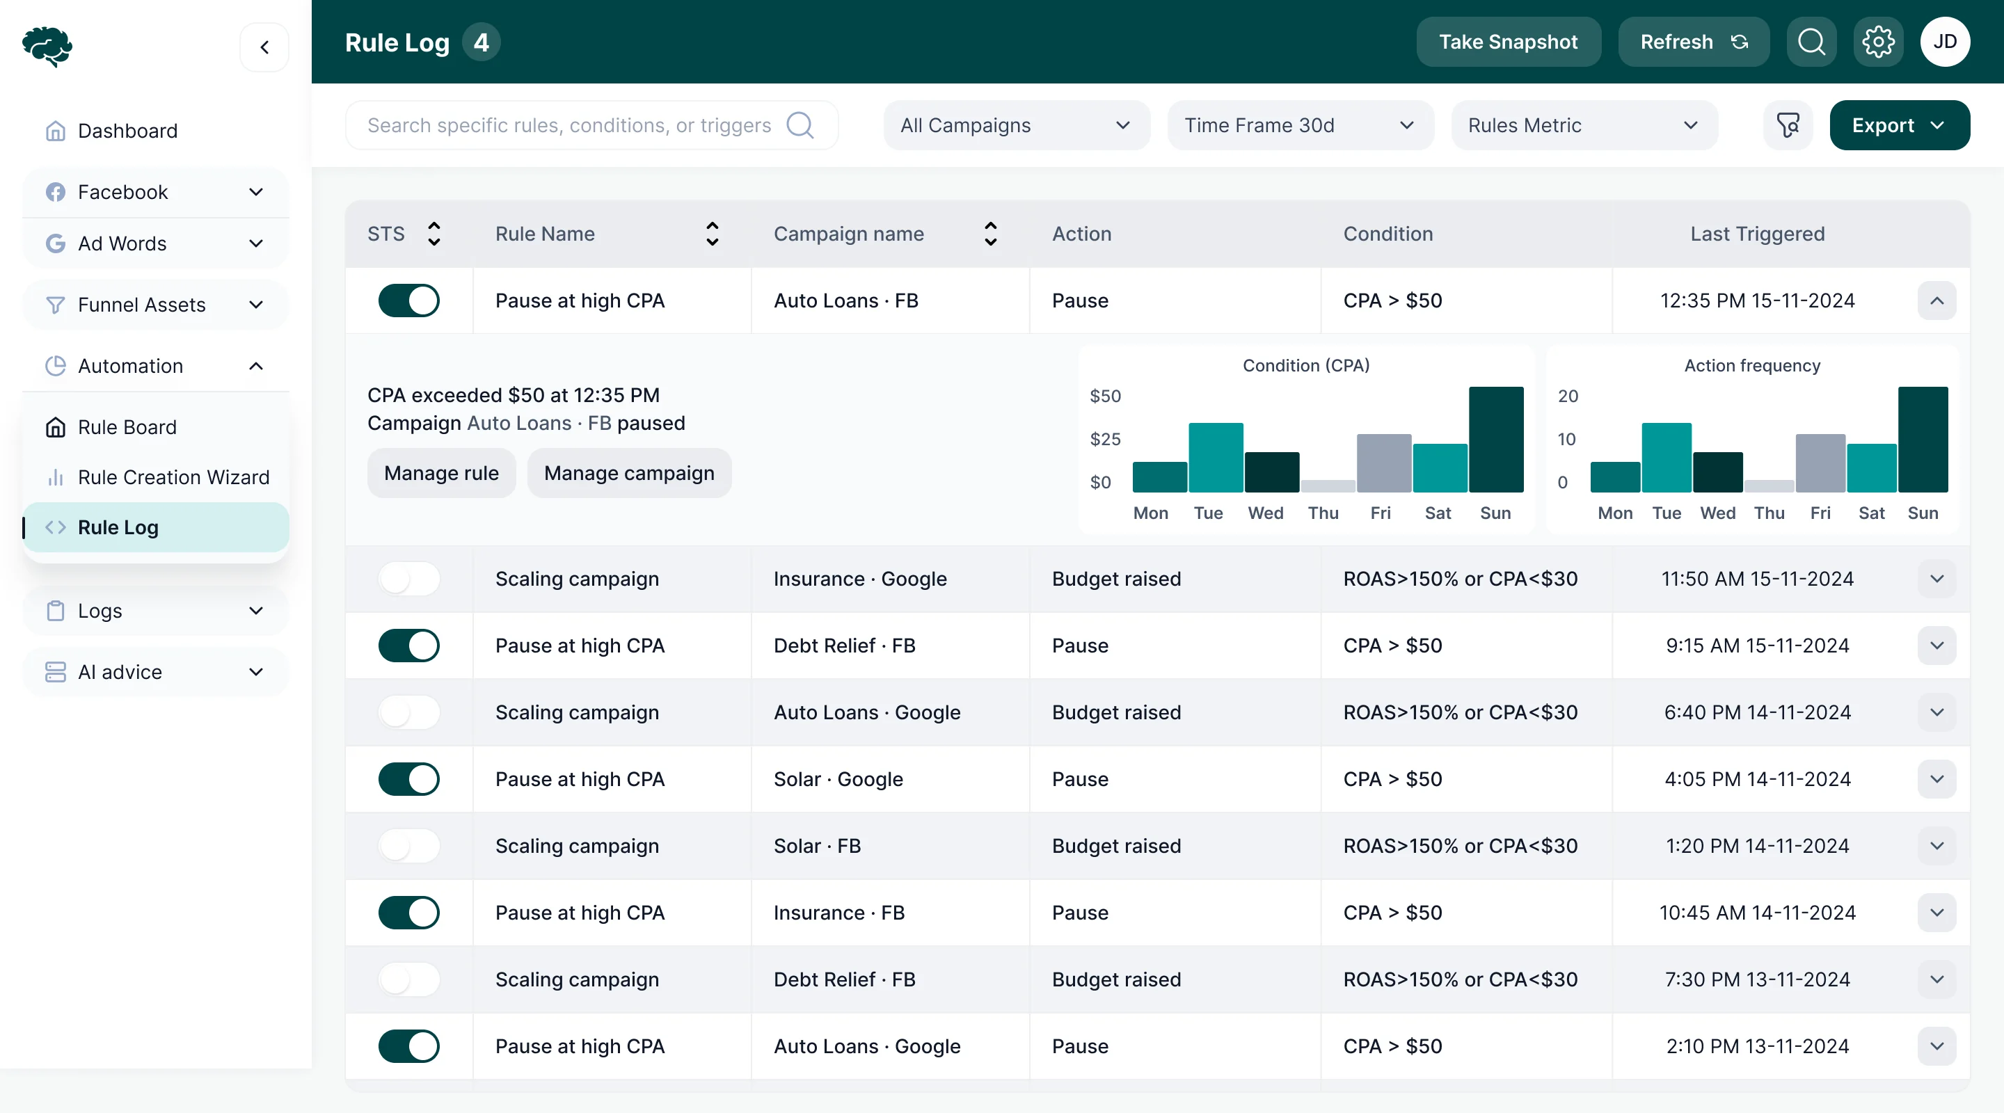
Task: Open the search icon in the header
Action: point(1811,42)
